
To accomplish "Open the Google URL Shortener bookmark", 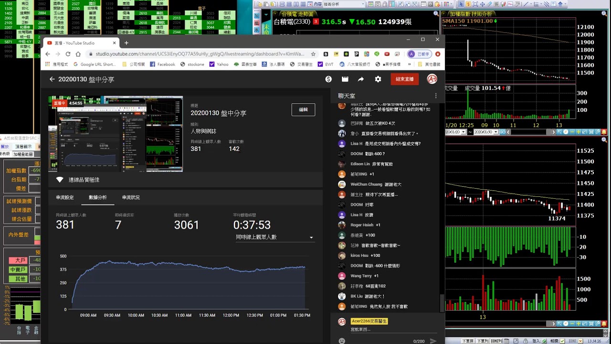I will pos(95,64).
